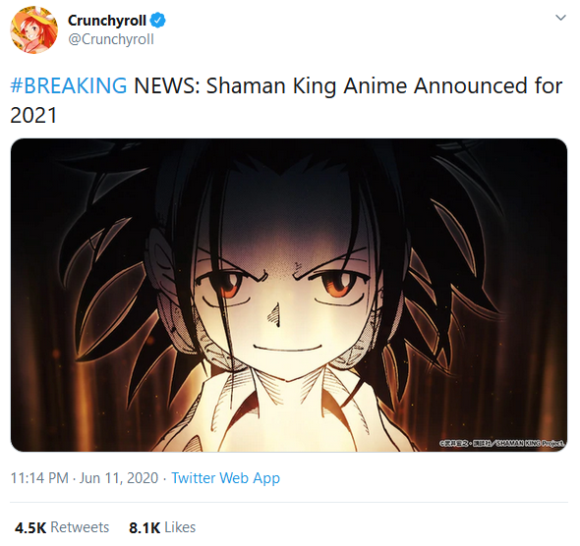Open the #BREAKING hashtag

tap(69, 85)
